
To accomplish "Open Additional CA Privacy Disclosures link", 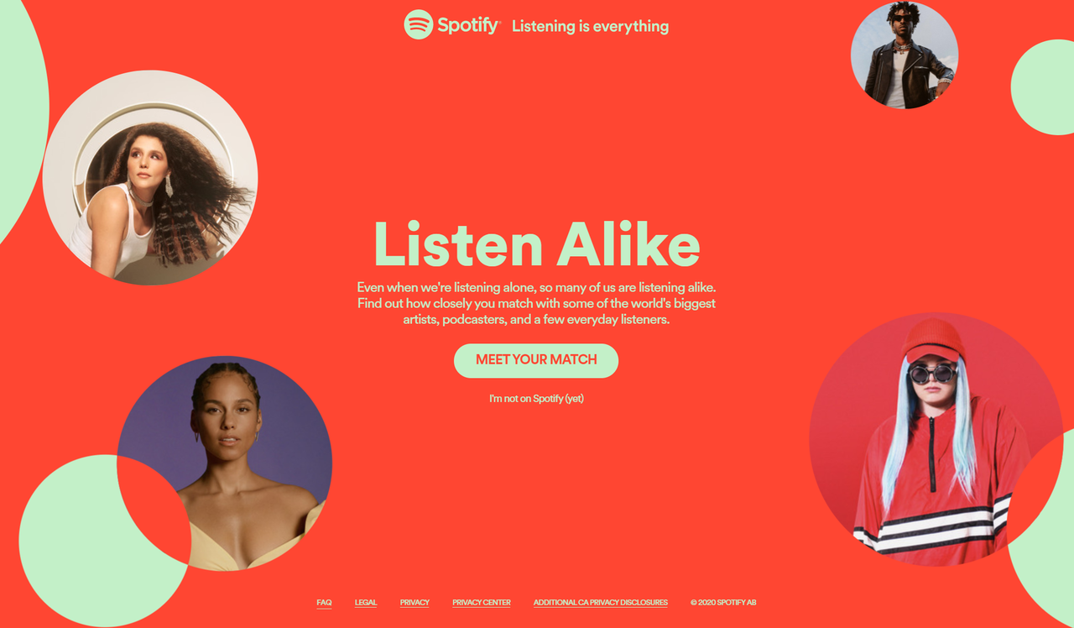I will tap(601, 603).
